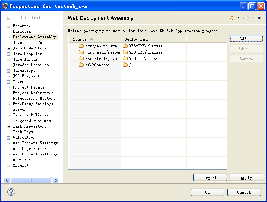Click the Edit... button
This screenshot has height=202, width=267.
coord(246,49)
